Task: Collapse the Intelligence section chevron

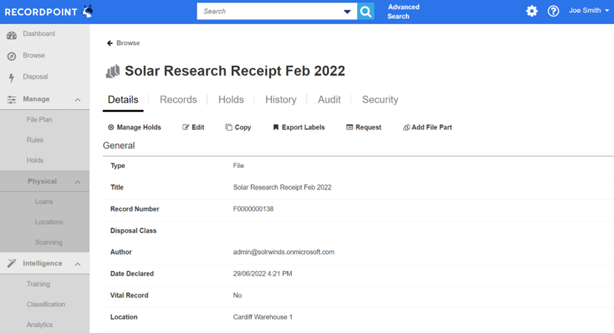Action: (x=78, y=264)
